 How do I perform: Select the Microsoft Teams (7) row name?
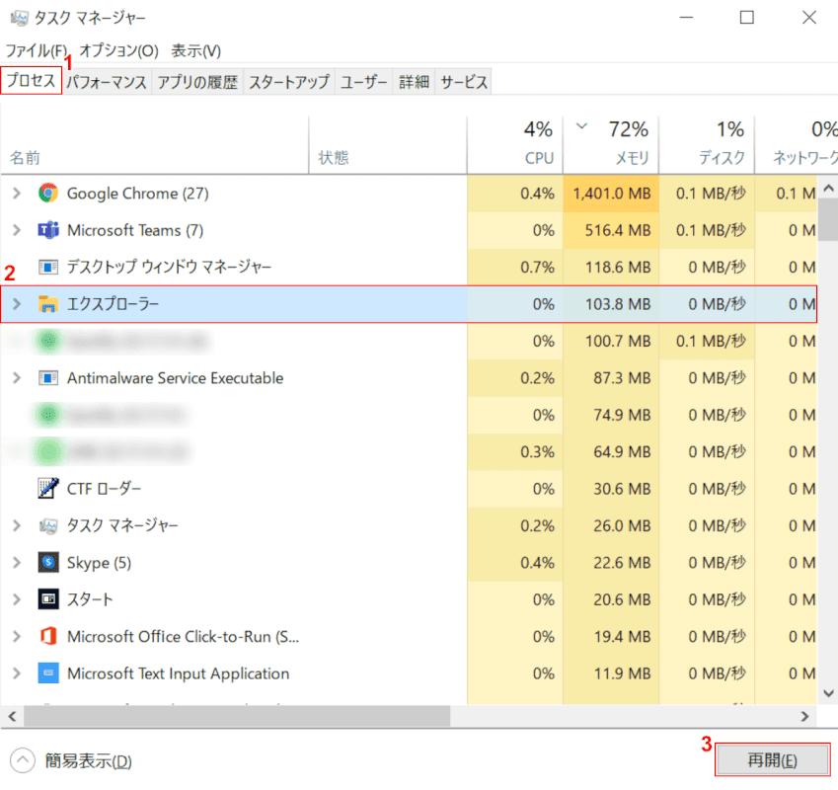click(135, 230)
